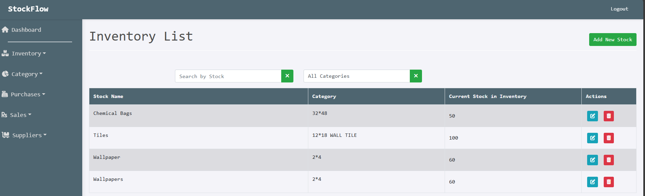This screenshot has width=645, height=196.
Task: Click the Add New Stock button
Action: pos(613,40)
